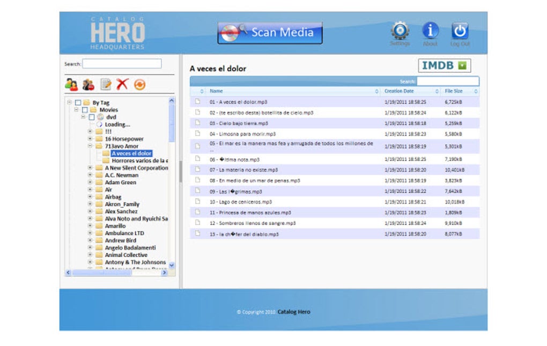Screen dimensions: 547x346
Task: Expand the 16 Horsepower folder
Action: (x=90, y=138)
